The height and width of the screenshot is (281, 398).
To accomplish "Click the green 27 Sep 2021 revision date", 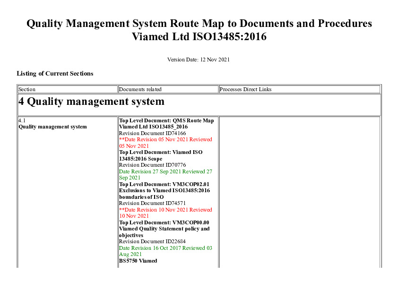I will click(165, 174).
